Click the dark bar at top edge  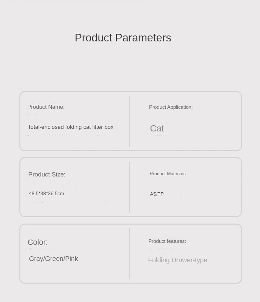[86, 0]
